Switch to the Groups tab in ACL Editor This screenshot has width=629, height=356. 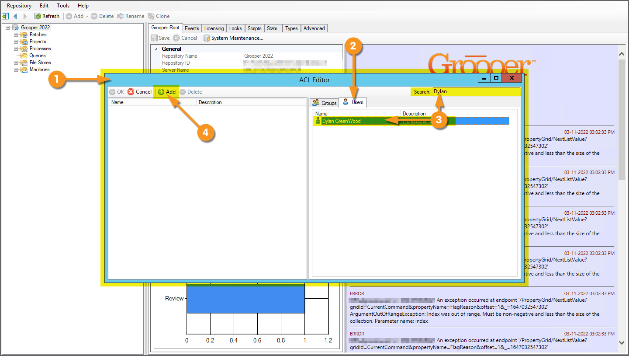(325, 103)
